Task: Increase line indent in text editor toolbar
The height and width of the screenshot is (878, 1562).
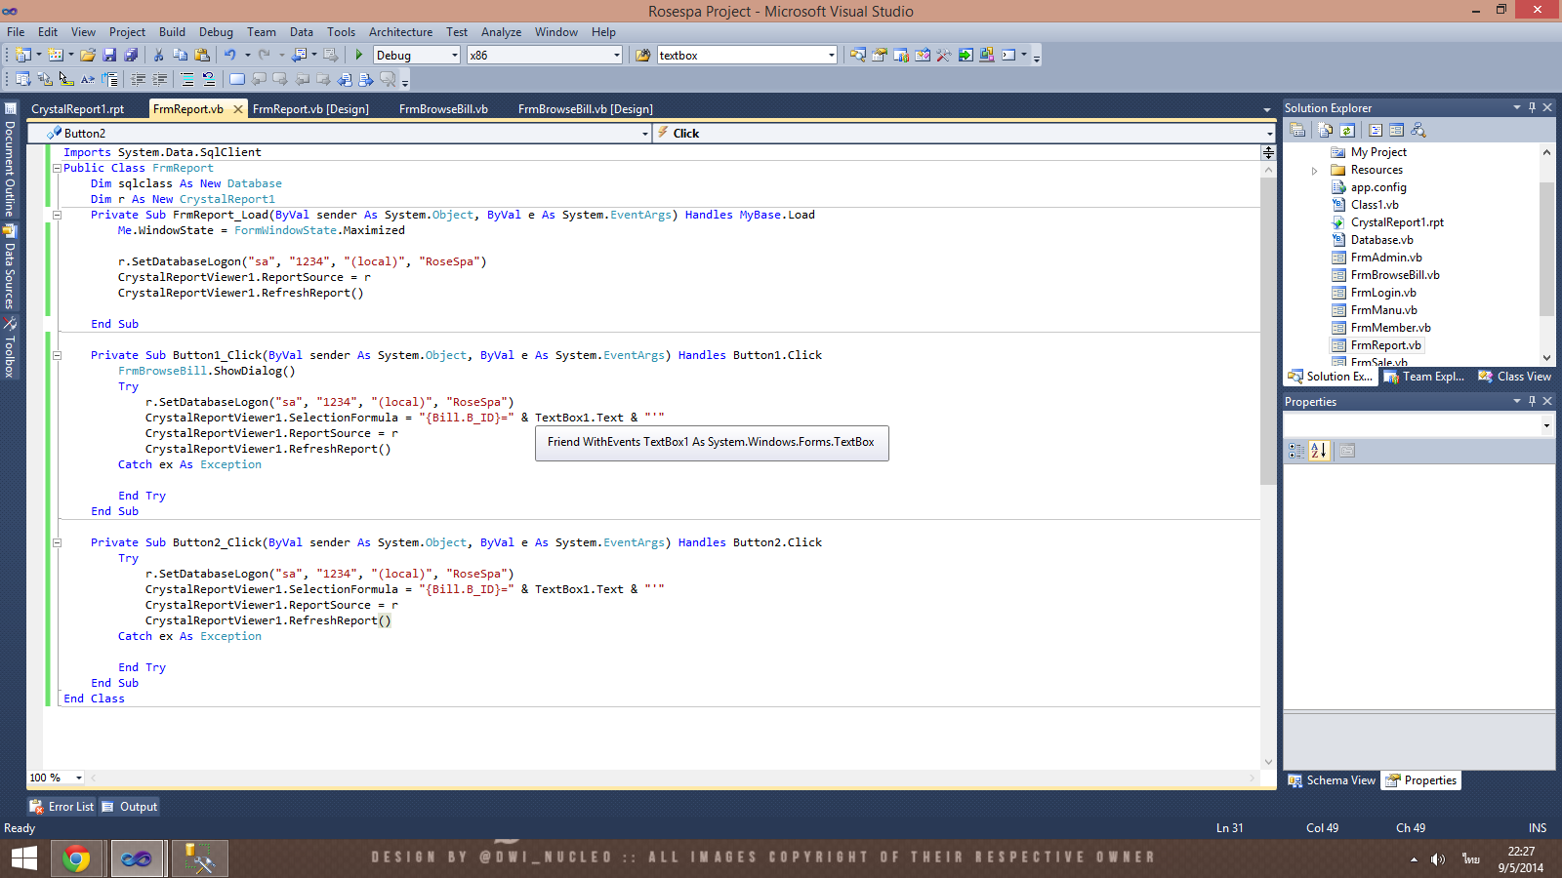Action: coord(159,79)
